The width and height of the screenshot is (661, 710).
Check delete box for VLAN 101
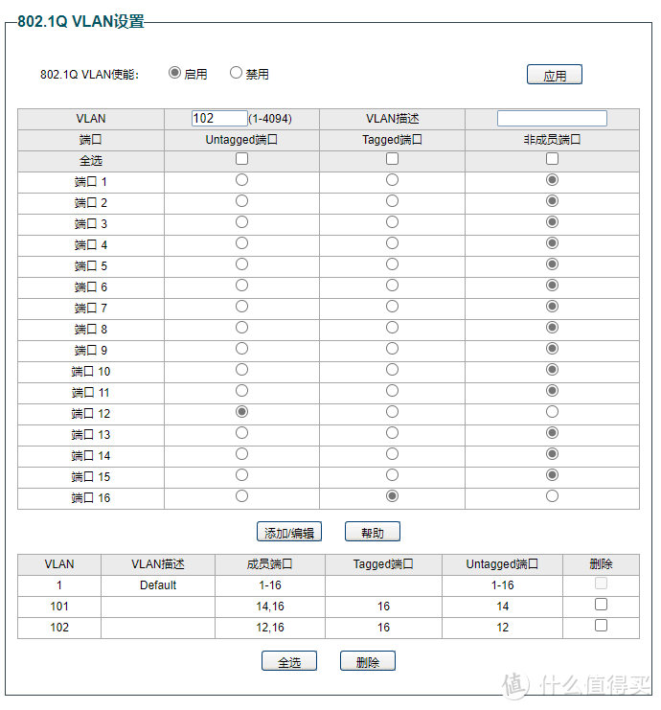[x=601, y=605]
